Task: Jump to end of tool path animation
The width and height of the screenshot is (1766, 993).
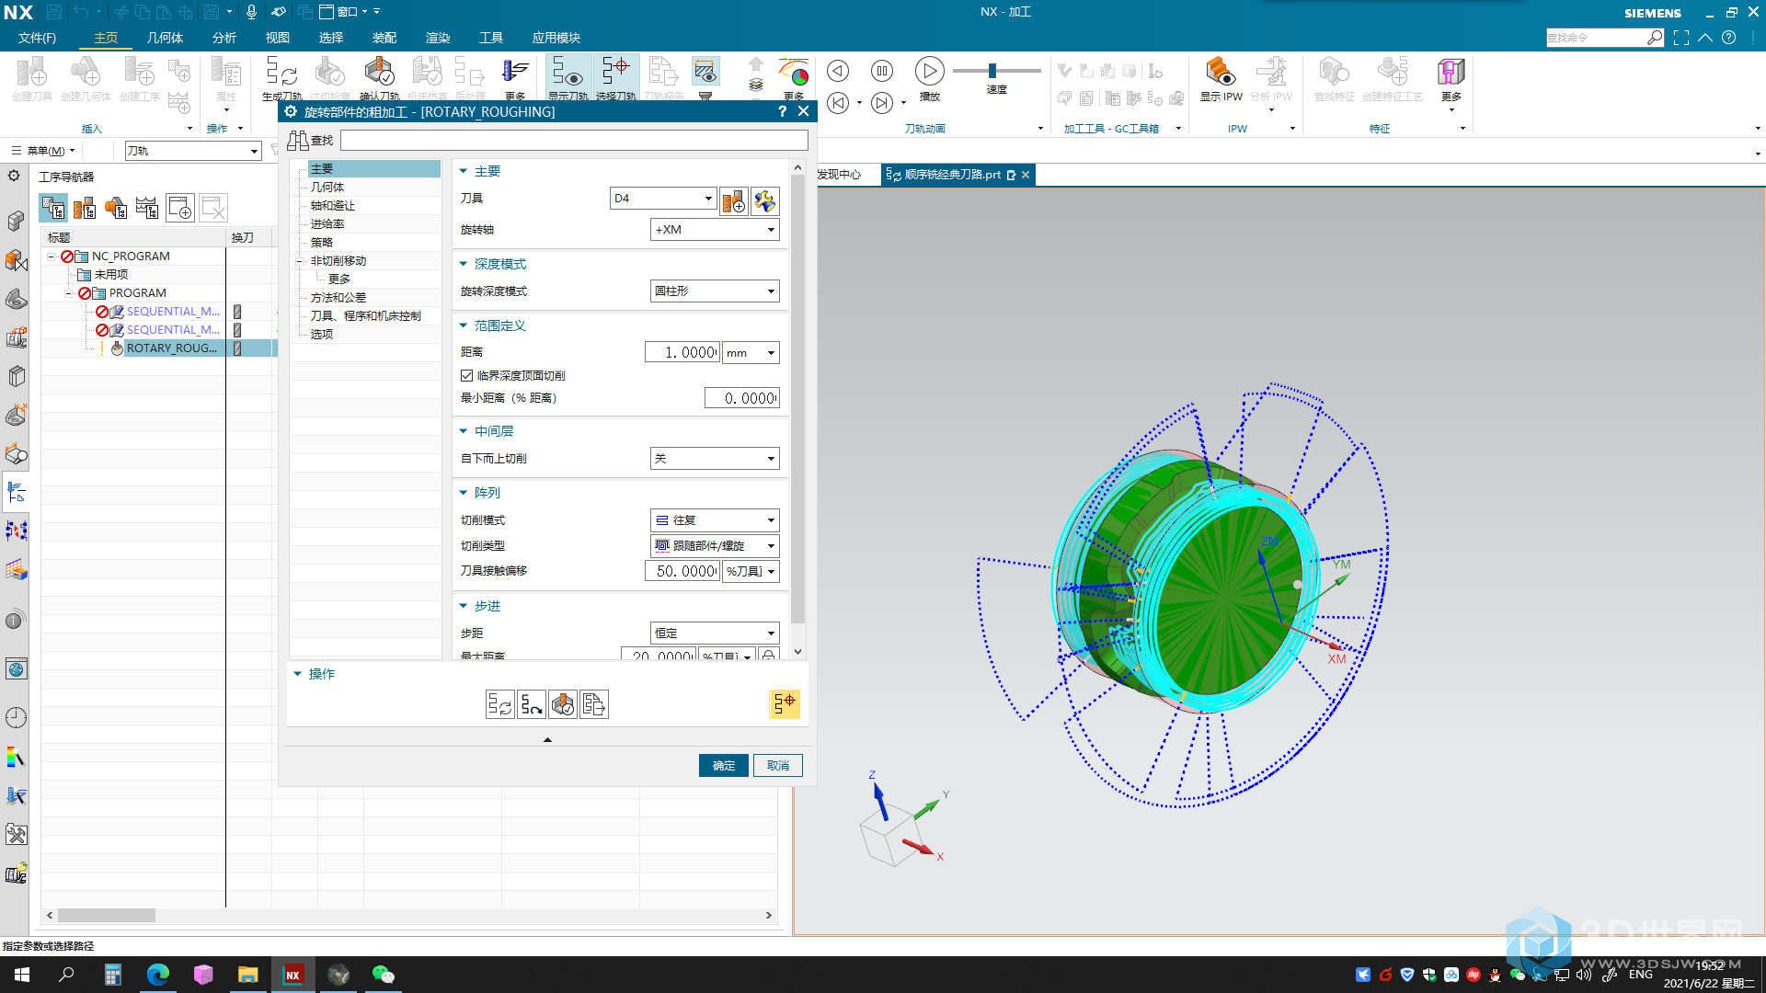Action: click(x=881, y=103)
